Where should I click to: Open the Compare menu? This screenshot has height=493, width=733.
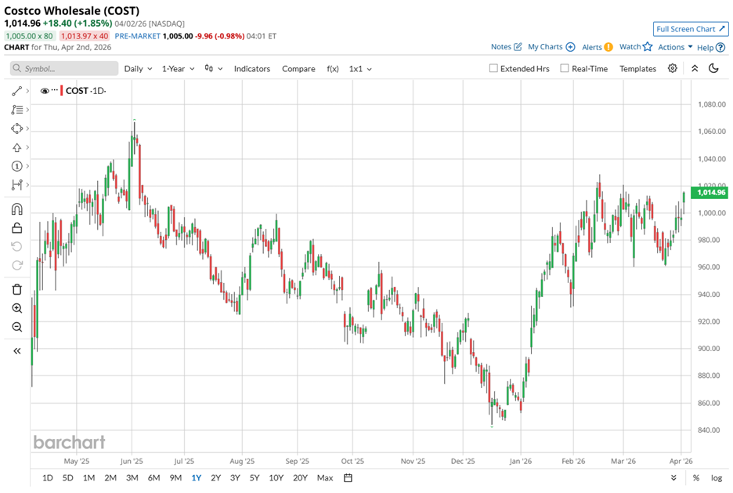tap(298, 69)
